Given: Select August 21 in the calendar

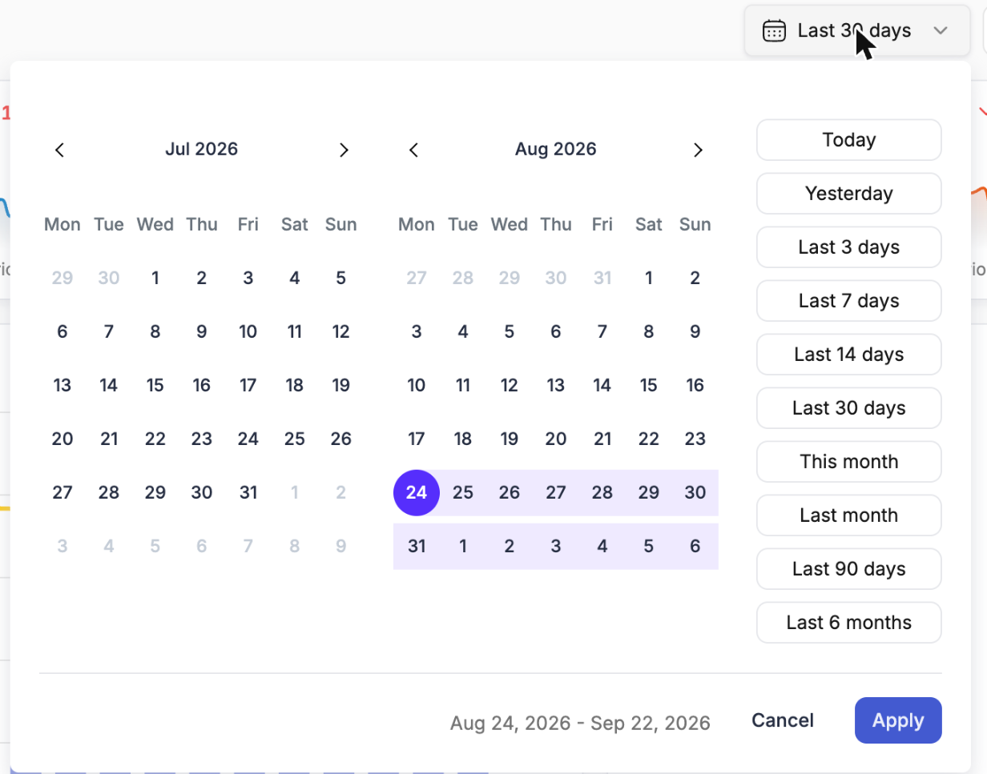Looking at the screenshot, I should (602, 439).
